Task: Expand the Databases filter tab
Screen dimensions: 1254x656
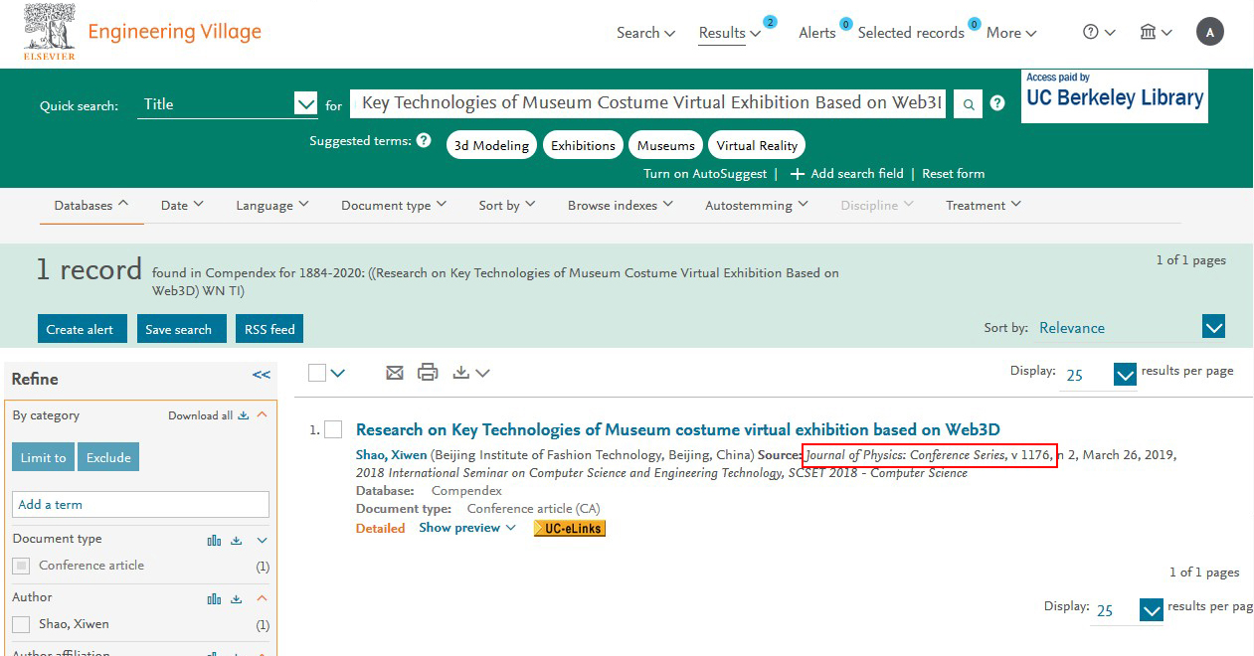Action: (x=91, y=206)
